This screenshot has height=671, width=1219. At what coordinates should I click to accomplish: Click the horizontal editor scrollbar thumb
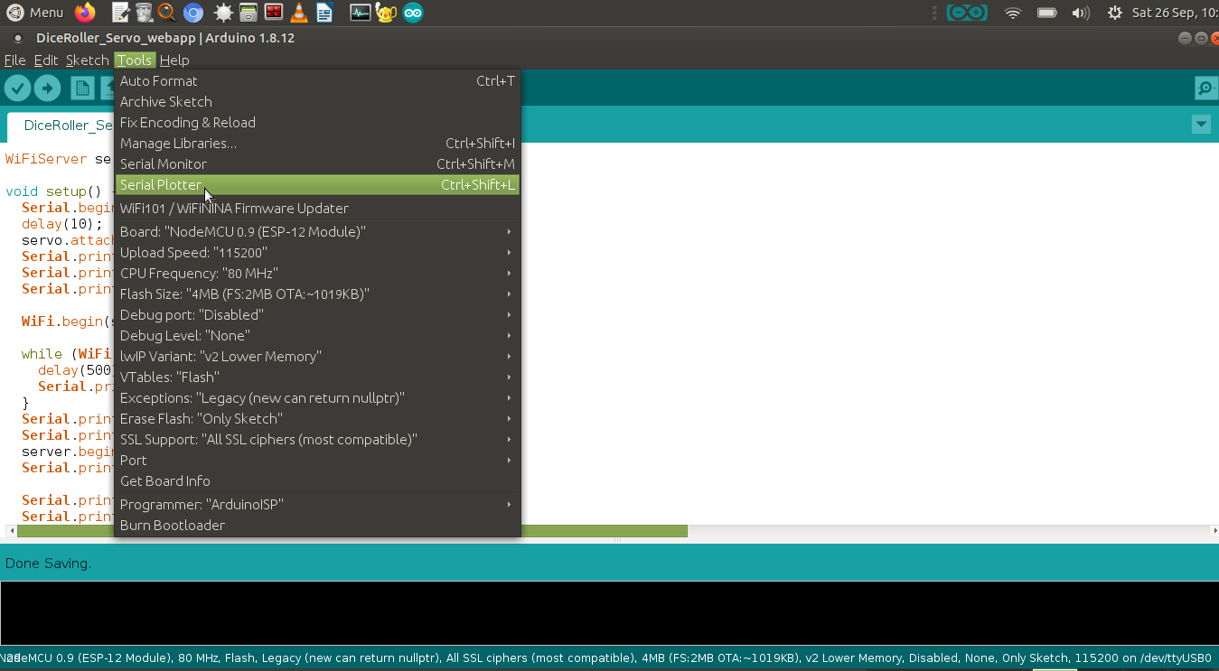point(352,531)
